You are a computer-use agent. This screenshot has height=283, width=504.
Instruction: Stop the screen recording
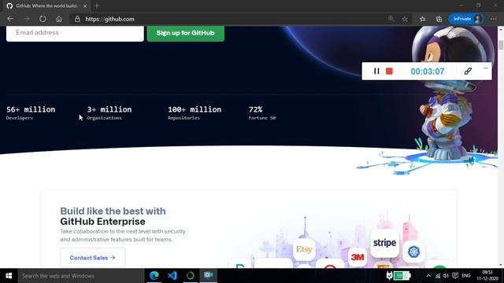[389, 71]
